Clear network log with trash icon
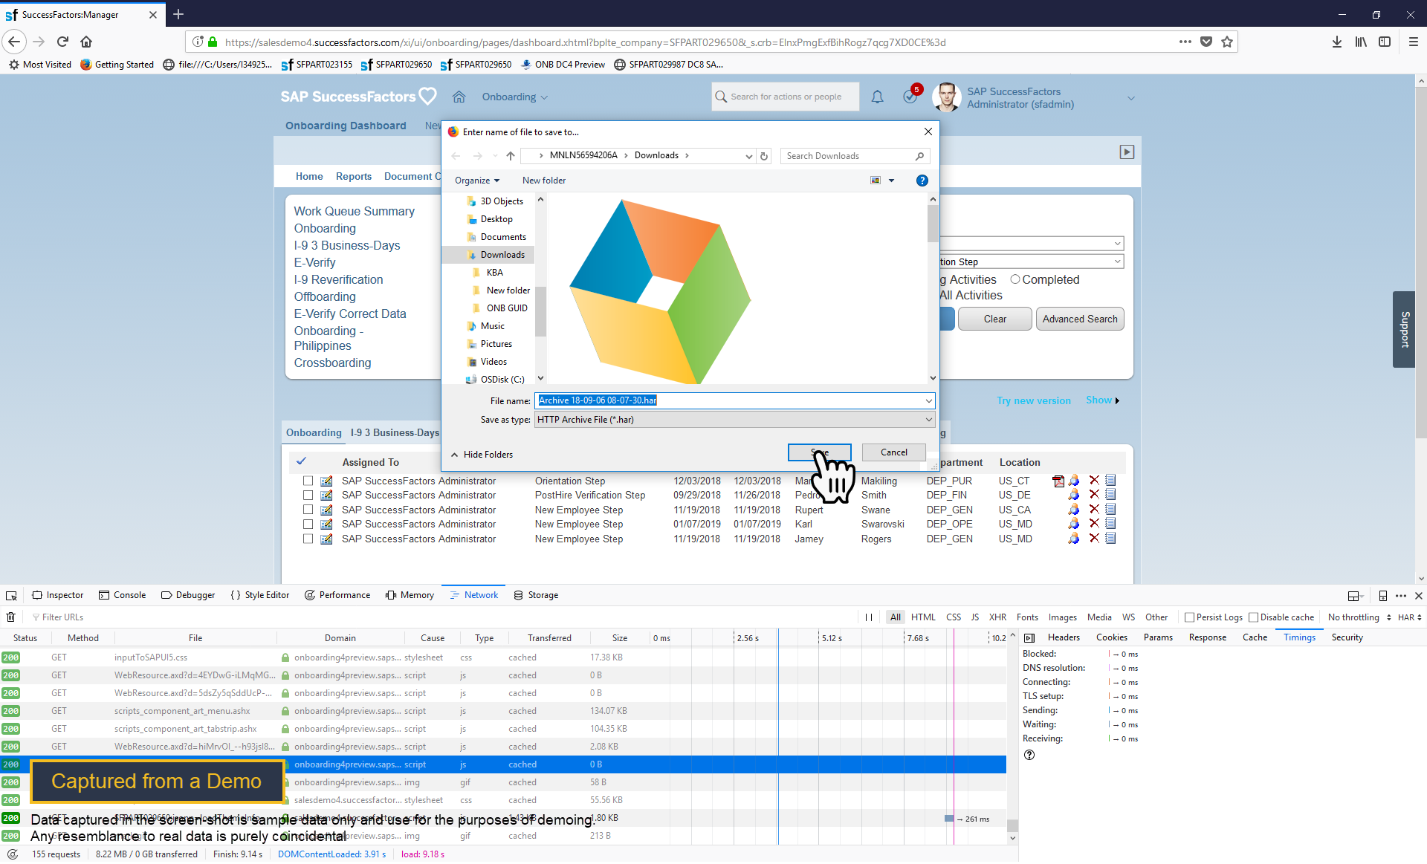Viewport: 1427px width, 864px height. [x=11, y=617]
